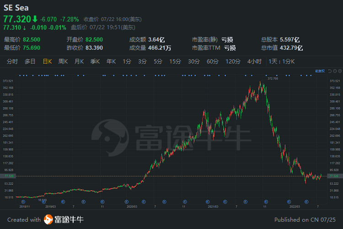Click the after-hours price 77.310

pos(12,27)
